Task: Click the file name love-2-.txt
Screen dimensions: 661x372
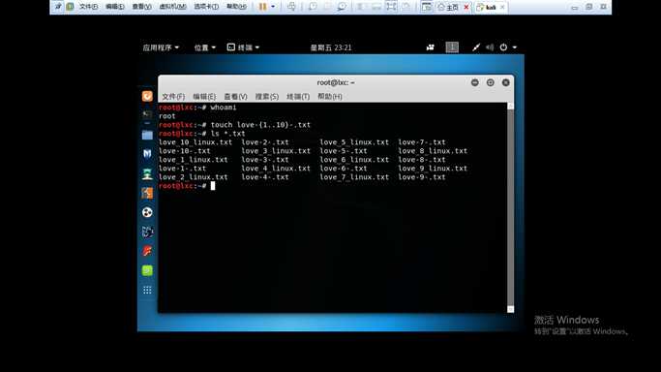Action: point(265,142)
